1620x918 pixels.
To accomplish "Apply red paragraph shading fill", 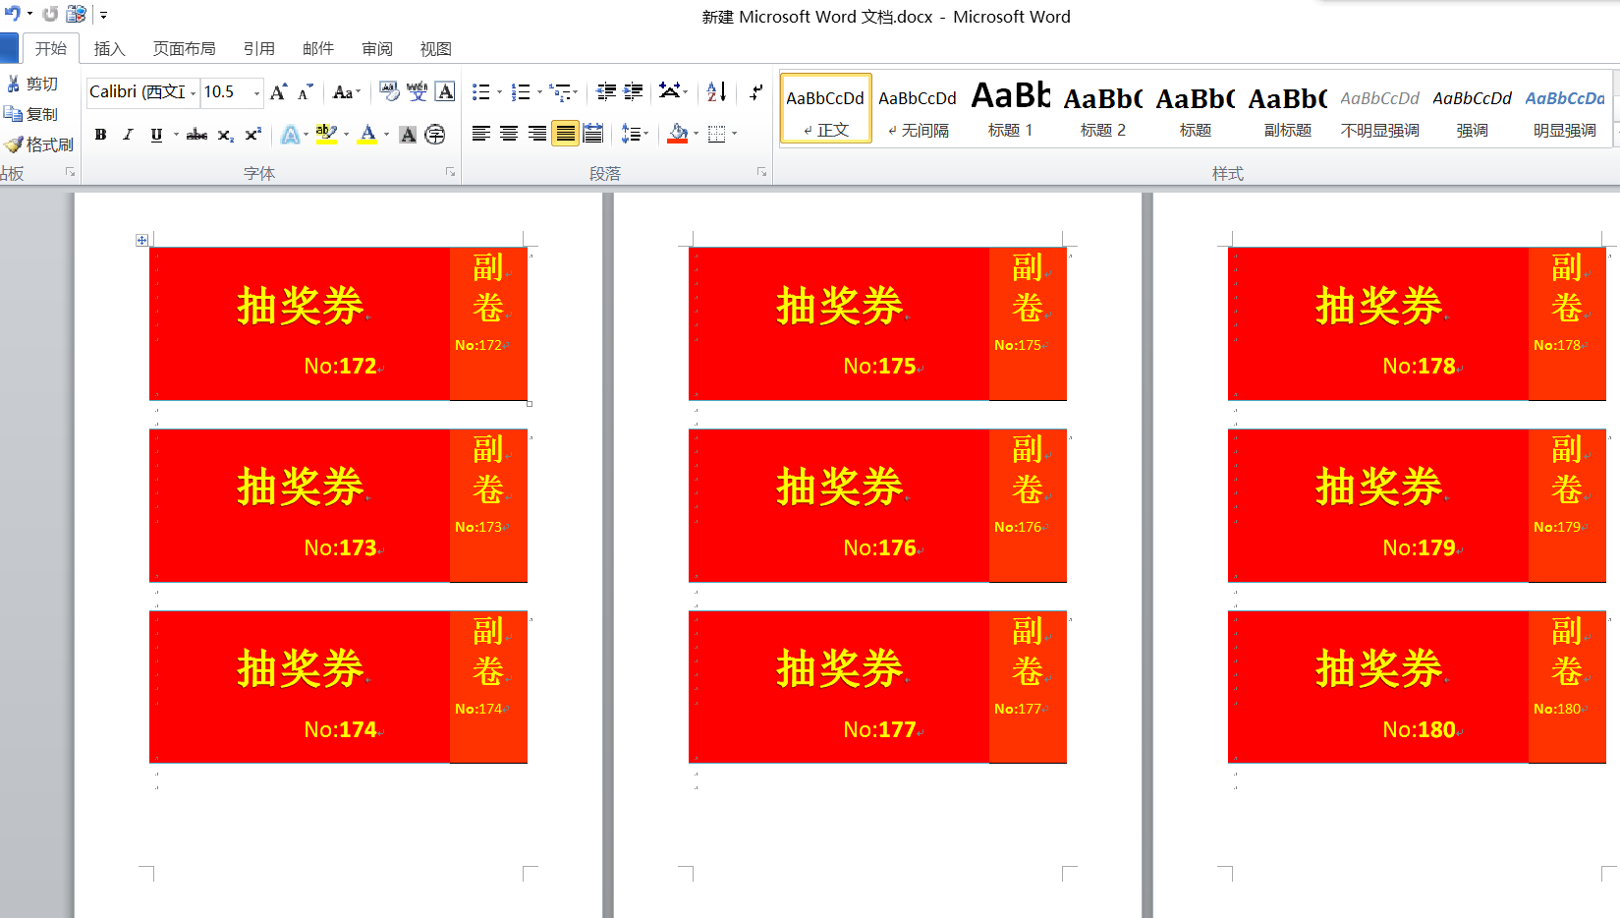I will pos(678,134).
